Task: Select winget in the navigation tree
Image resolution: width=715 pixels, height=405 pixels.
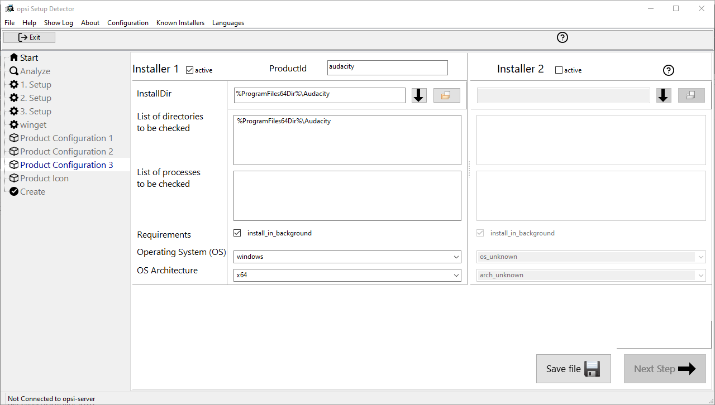Action: [34, 124]
